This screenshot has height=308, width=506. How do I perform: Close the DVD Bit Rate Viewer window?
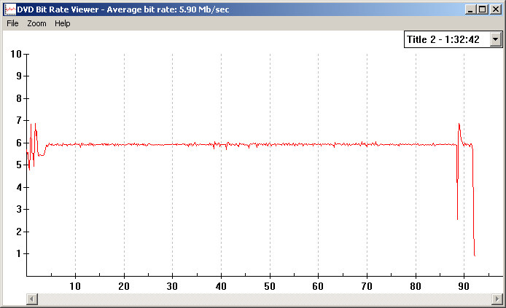(x=495, y=9)
